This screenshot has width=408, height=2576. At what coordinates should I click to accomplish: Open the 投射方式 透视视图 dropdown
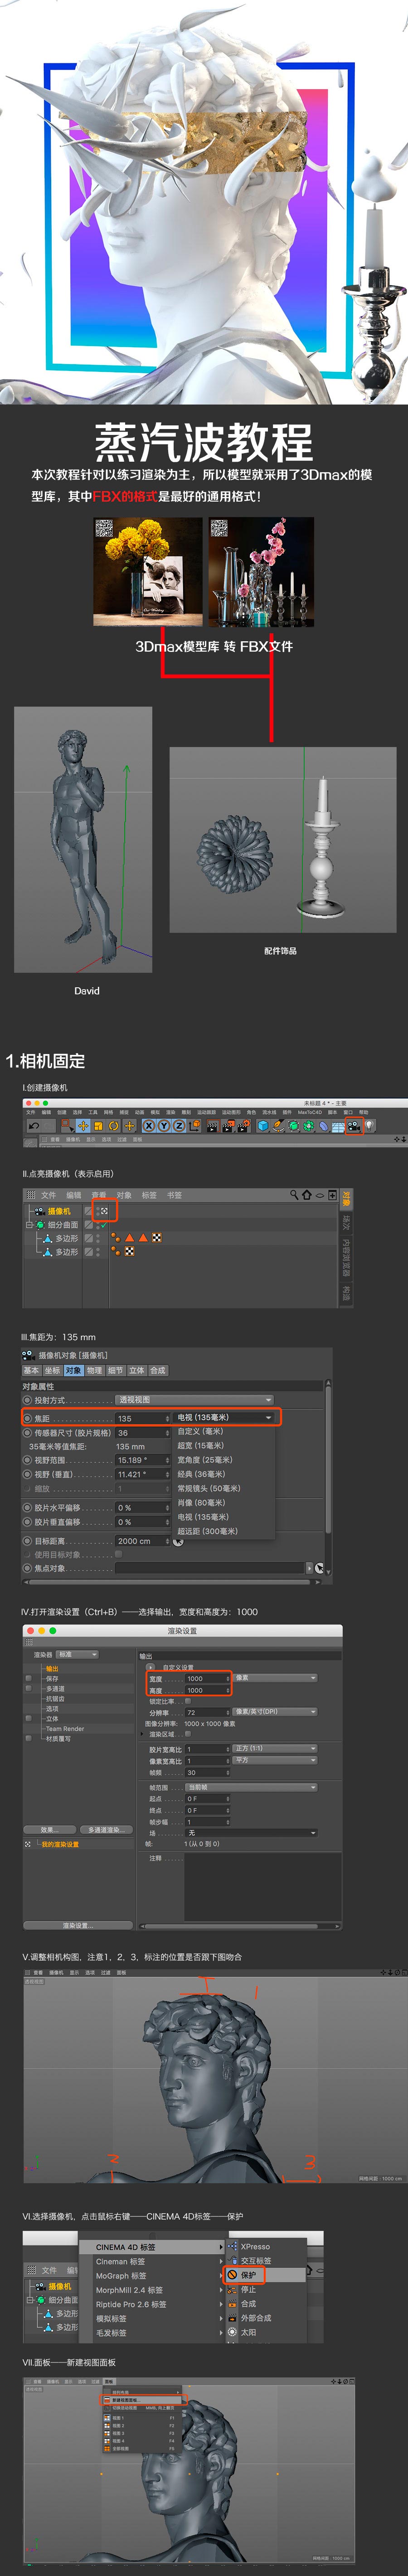tap(194, 1399)
